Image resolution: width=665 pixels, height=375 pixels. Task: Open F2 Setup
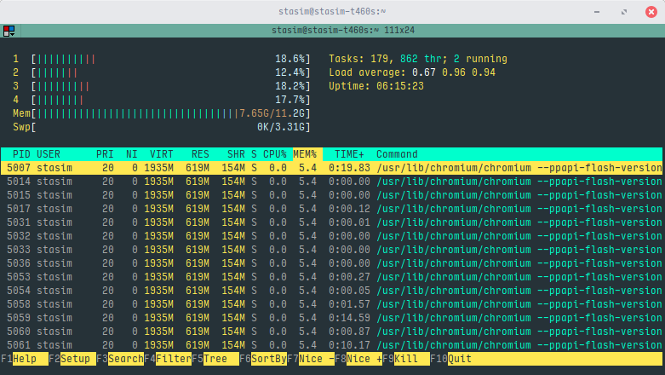[x=72, y=359]
